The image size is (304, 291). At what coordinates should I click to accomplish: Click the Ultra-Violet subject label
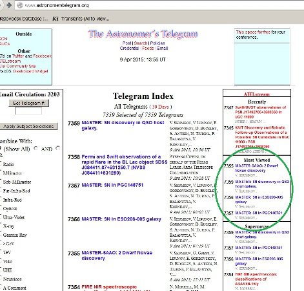click(x=14, y=217)
